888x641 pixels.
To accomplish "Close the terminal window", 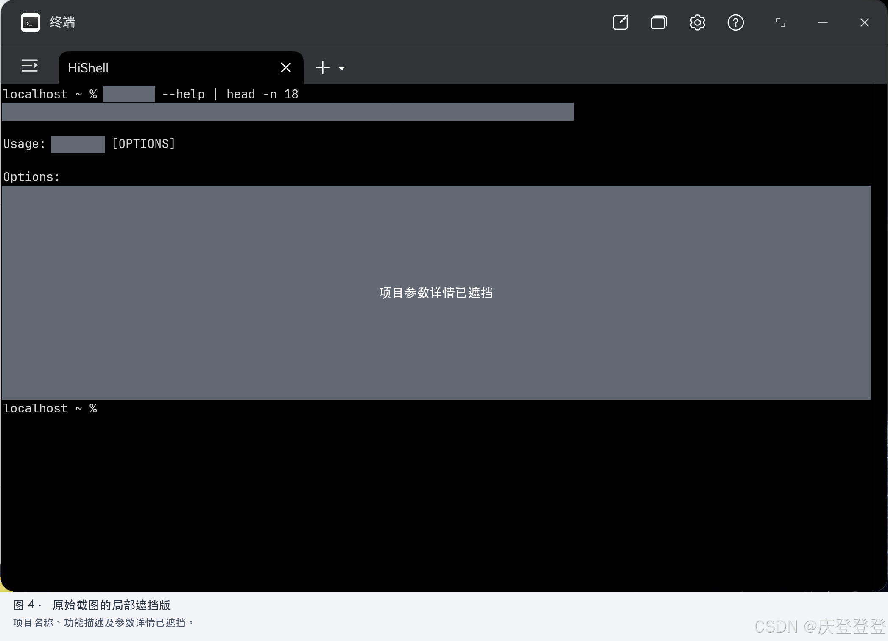I will (x=864, y=22).
